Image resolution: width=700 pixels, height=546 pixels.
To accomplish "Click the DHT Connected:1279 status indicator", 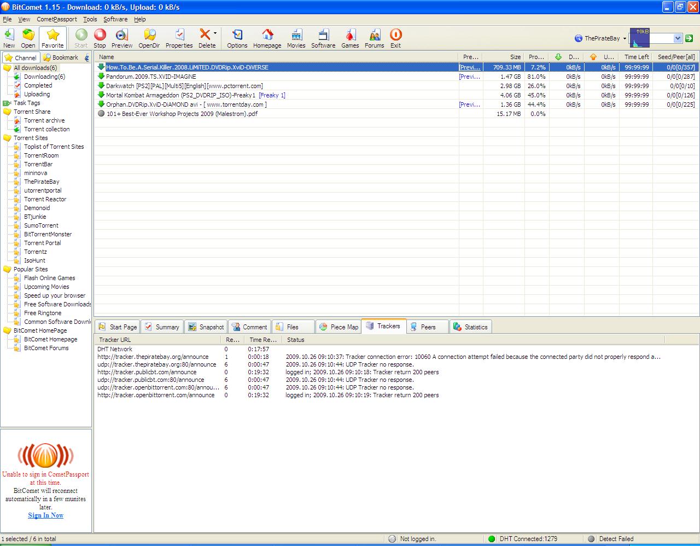I will [x=523, y=539].
